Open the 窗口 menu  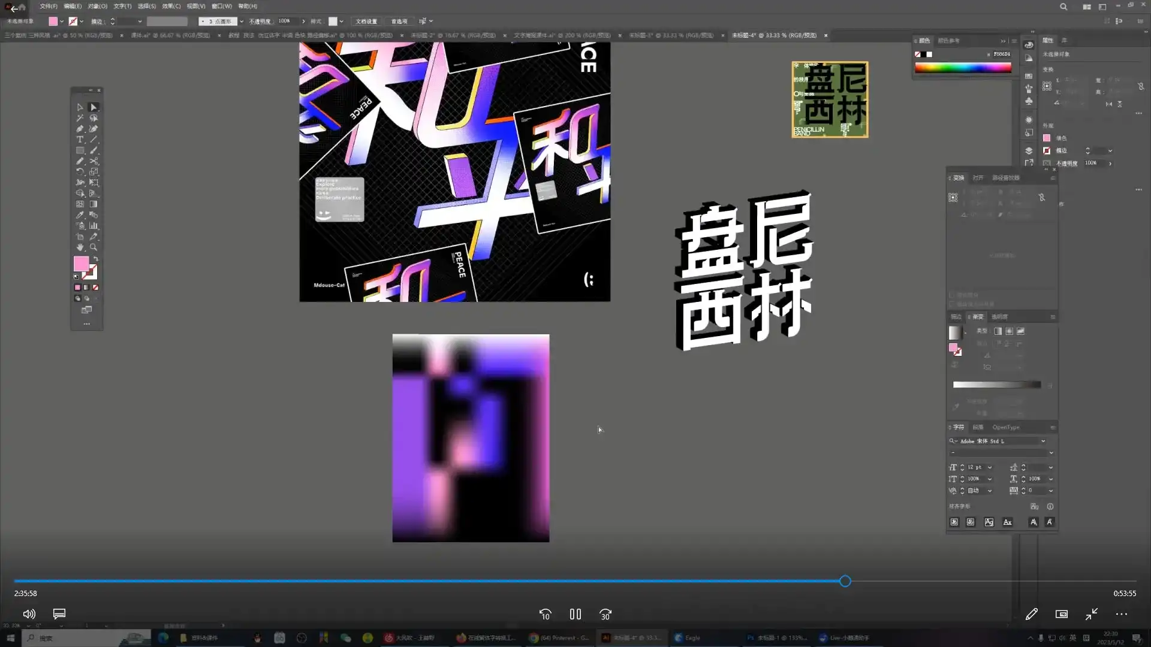pos(222,6)
